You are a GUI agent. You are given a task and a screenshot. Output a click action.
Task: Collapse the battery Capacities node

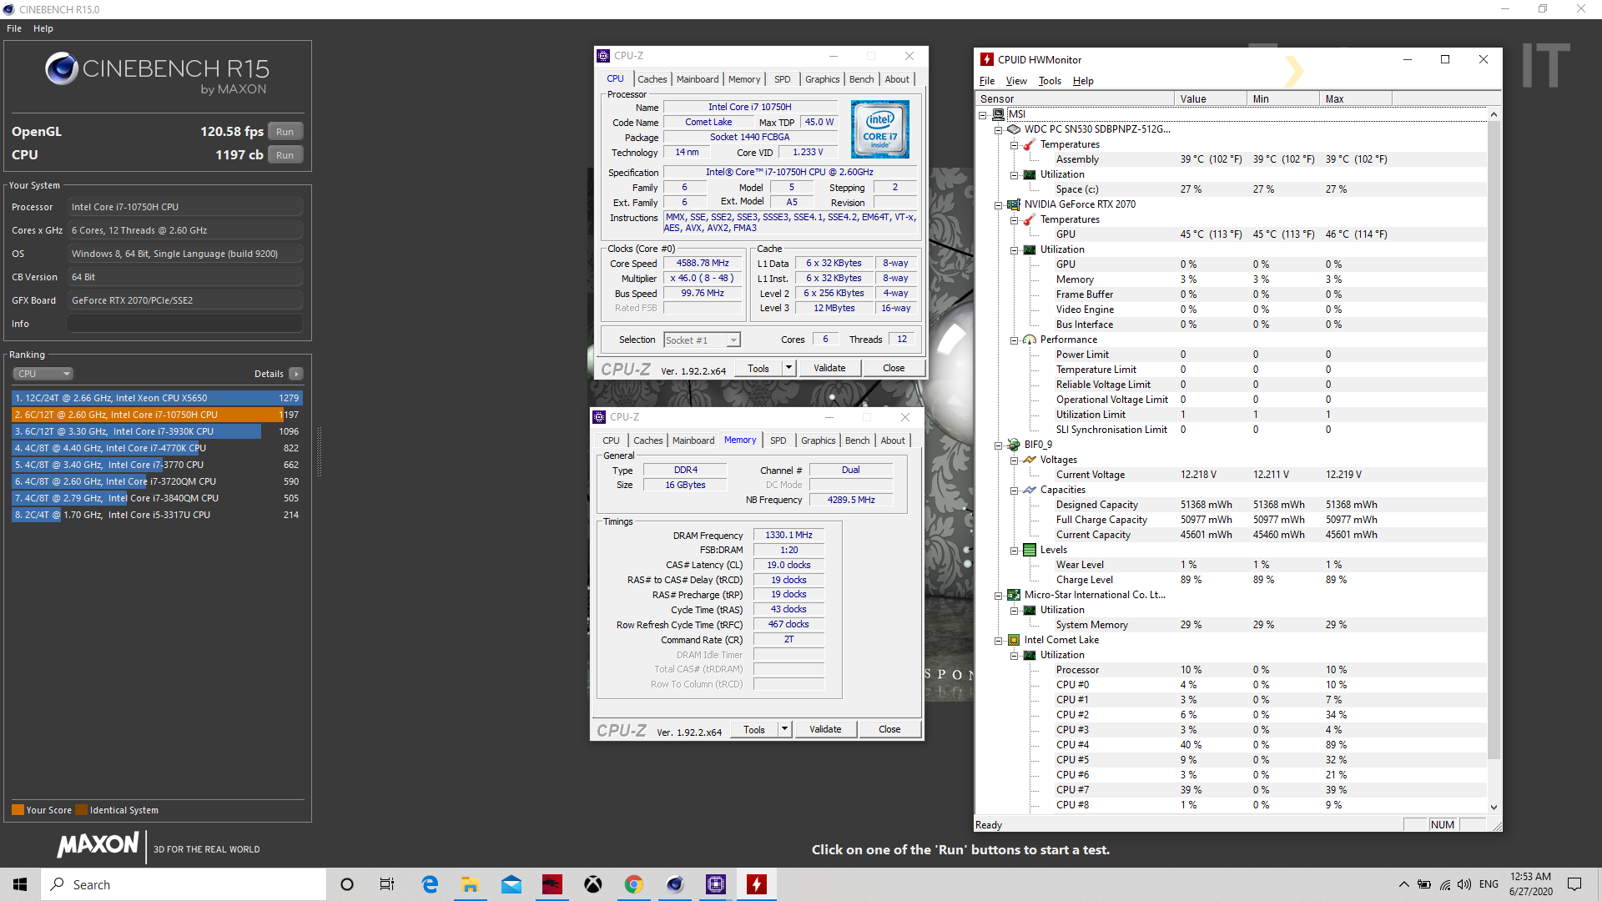click(1014, 490)
